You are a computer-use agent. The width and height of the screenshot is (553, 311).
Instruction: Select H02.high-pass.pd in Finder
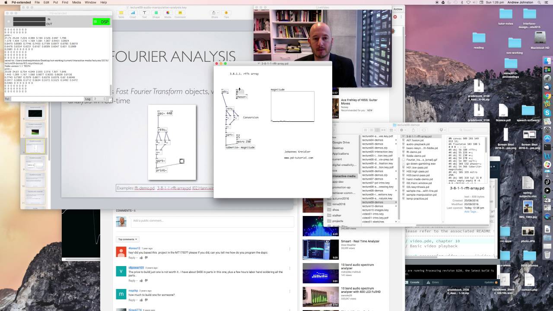[418, 171]
